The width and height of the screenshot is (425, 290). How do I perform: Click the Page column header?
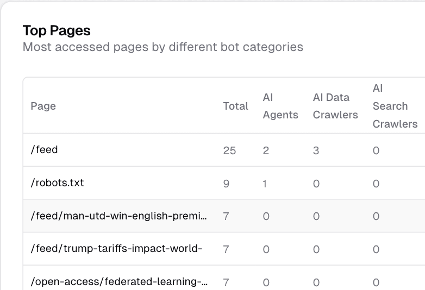(x=43, y=106)
